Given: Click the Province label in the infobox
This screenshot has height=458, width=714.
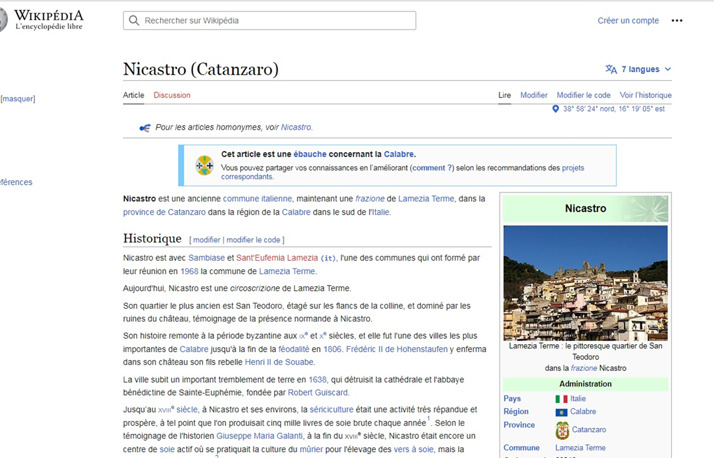Looking at the screenshot, I should (x=519, y=425).
